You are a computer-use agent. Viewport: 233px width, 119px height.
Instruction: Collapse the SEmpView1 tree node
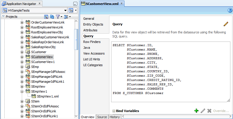(x=22, y=92)
